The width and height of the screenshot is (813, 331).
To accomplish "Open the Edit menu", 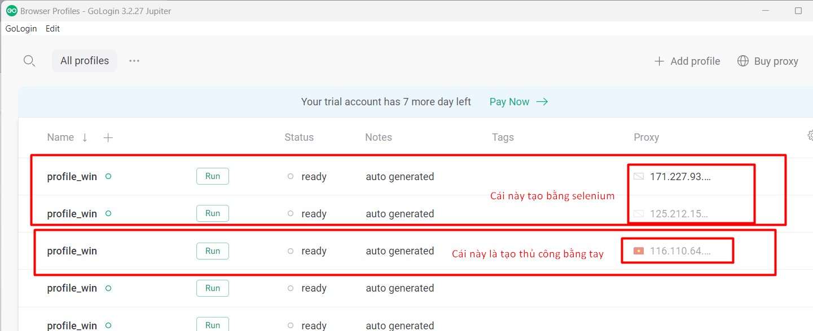I will pos(52,29).
